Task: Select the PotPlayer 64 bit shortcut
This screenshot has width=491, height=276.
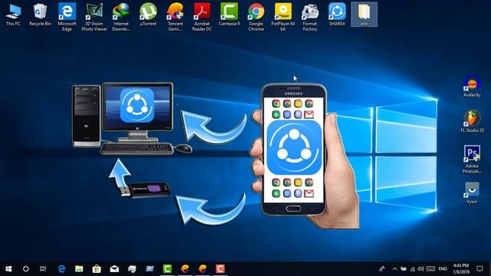Action: coord(283,17)
